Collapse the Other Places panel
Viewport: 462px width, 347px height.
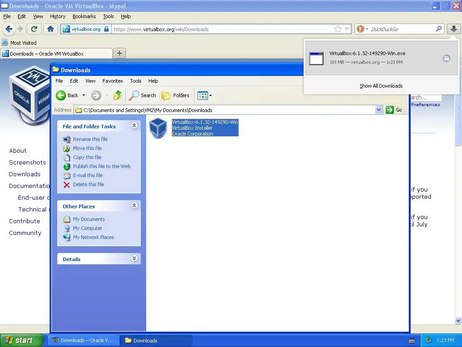[134, 206]
